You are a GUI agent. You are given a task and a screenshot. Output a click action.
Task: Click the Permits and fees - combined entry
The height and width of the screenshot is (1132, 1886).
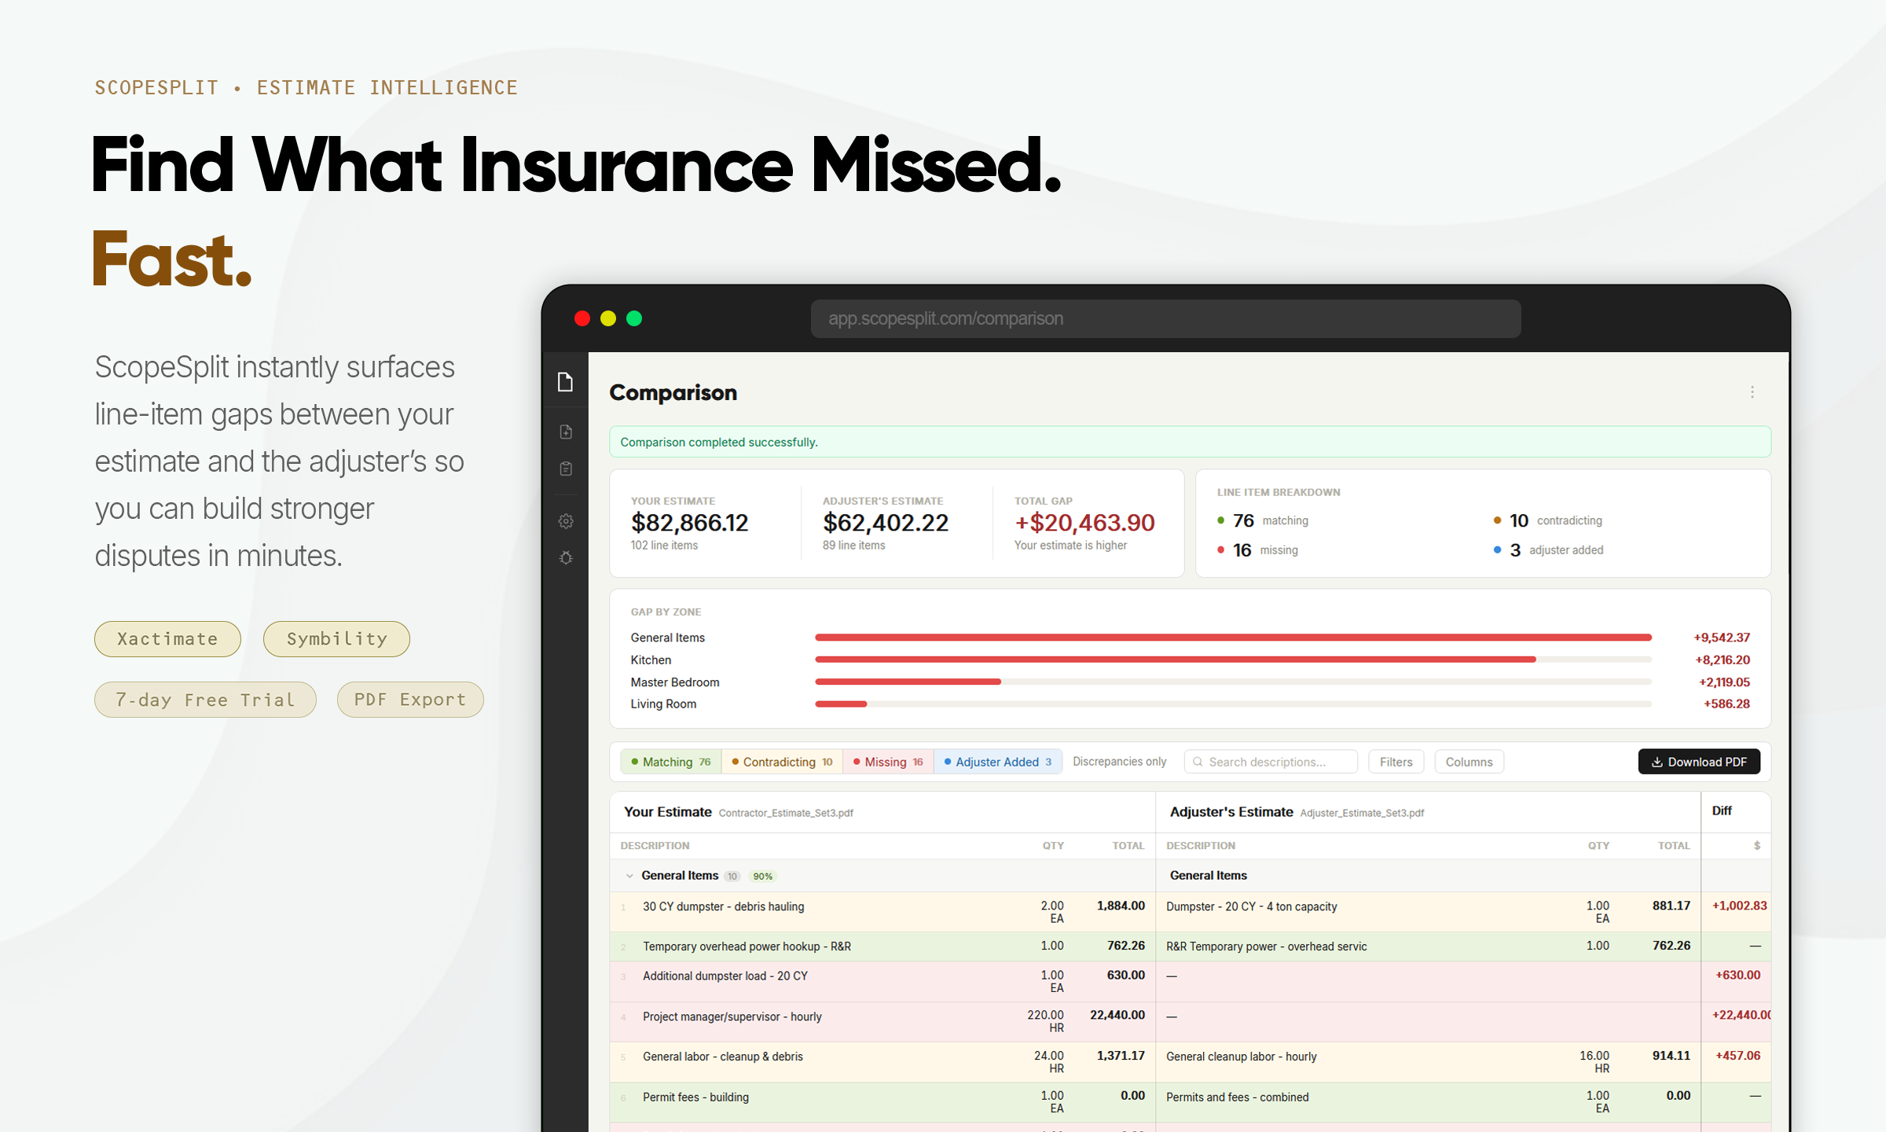click(x=1237, y=1097)
